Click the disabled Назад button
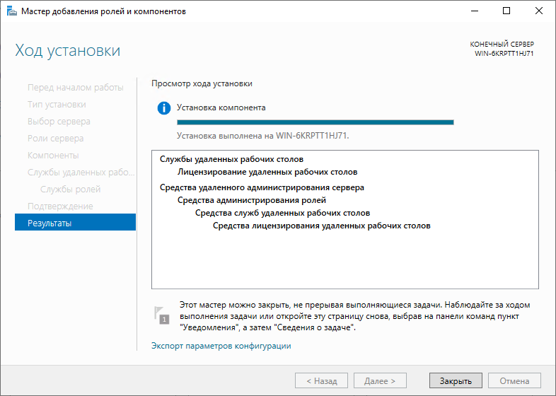 [x=322, y=380]
